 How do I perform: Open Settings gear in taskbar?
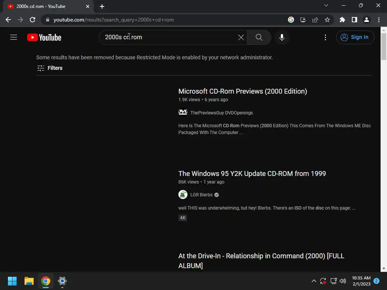(62, 281)
